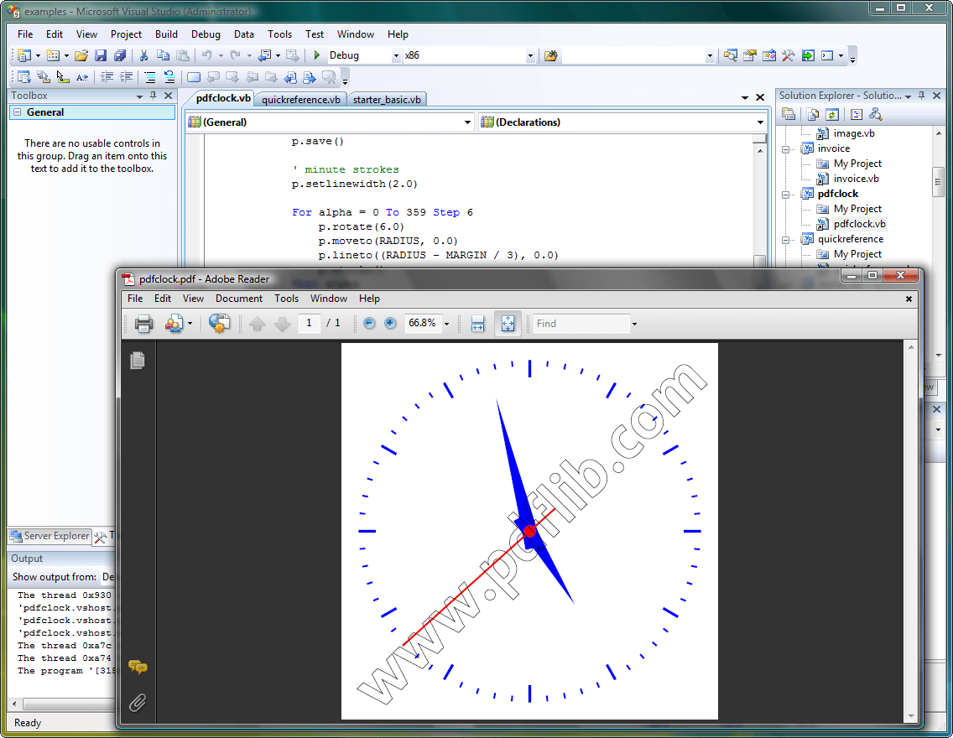Print the pdfclock.pdf document
Image resolution: width=953 pixels, height=738 pixels.
point(143,323)
